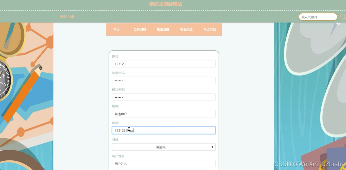The height and width of the screenshot is (170, 346).
Task: Go to the 首页 home tab
Action: click(x=116, y=30)
